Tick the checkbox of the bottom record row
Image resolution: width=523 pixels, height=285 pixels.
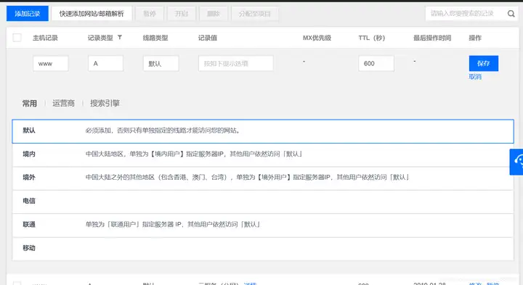point(17,284)
